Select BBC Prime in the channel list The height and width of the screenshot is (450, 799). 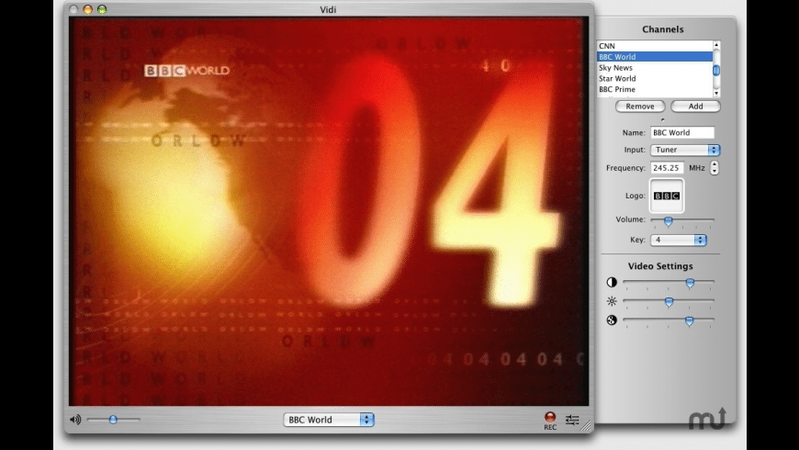[x=655, y=89]
